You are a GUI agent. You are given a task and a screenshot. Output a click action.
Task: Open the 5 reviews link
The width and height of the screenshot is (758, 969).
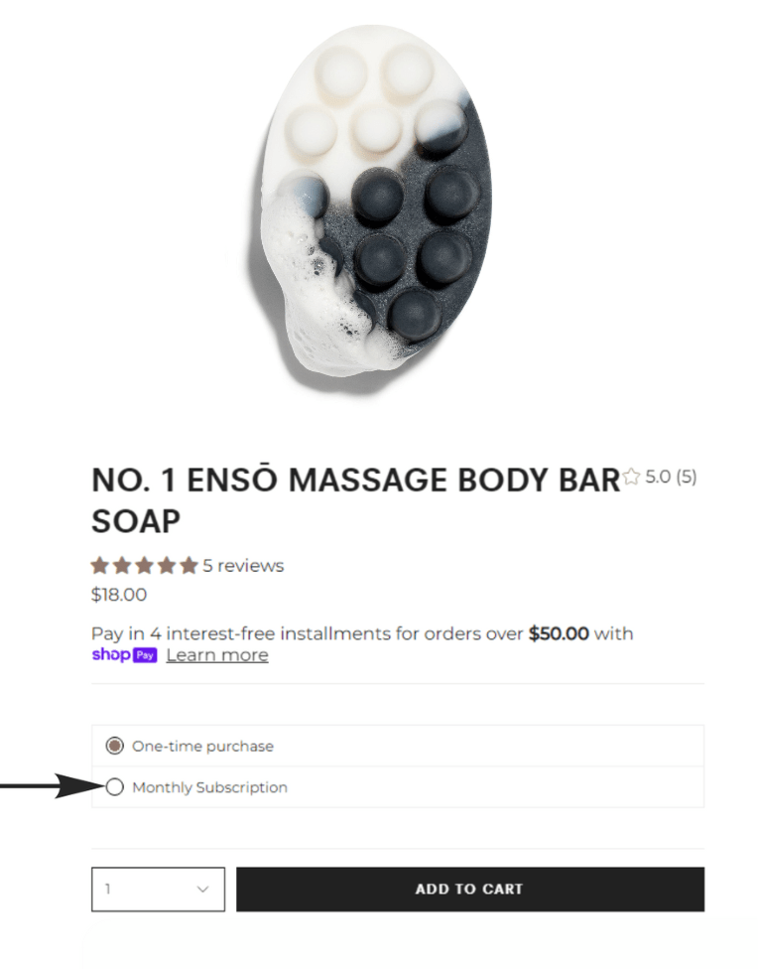[243, 566]
